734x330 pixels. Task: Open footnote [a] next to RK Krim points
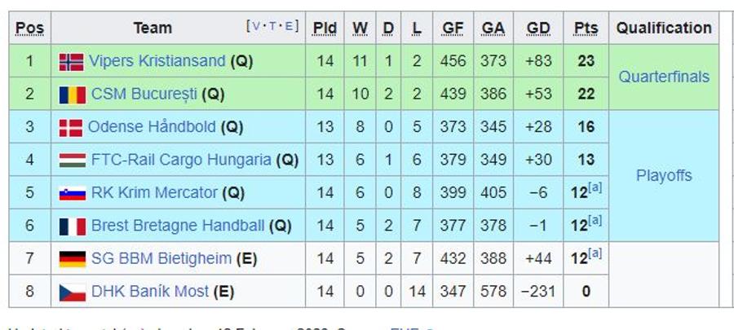pyautogui.click(x=595, y=187)
